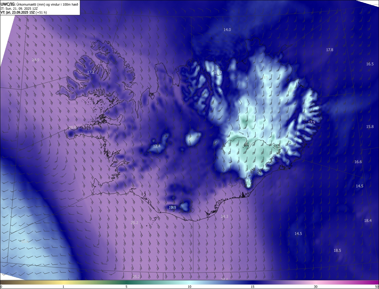Click the 'IT: Sun. 21. 09. 2025 12Z' line
Image resolution: width=379 pixels, height=289 pixels.
(19, 8)
